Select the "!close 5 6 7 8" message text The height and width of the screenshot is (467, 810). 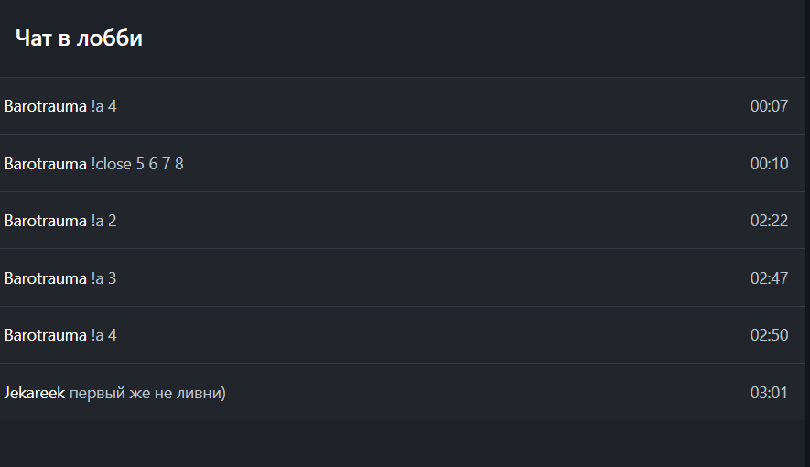click(x=137, y=164)
